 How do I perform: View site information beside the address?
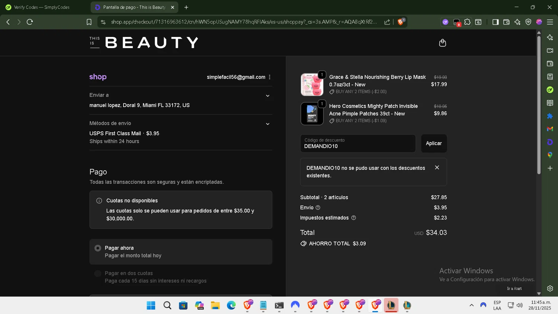pyautogui.click(x=103, y=22)
